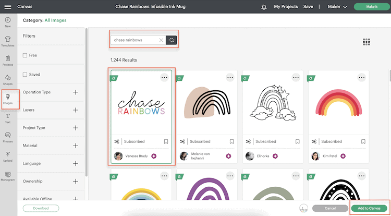Click Add to Canvas button
391x216 pixels.
point(369,208)
